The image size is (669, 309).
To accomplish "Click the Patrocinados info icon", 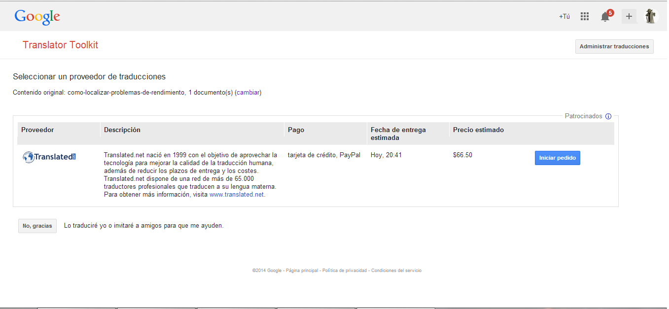I will click(x=608, y=116).
